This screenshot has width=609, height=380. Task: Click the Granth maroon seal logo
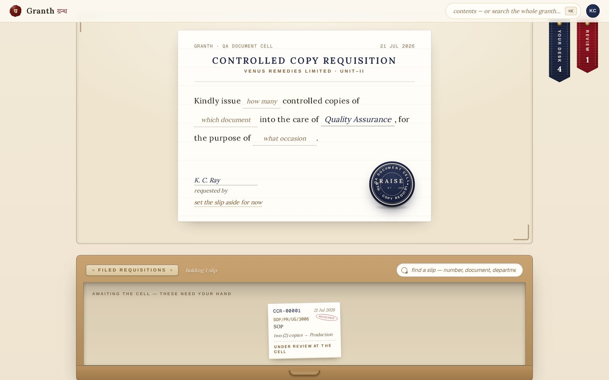(x=15, y=11)
